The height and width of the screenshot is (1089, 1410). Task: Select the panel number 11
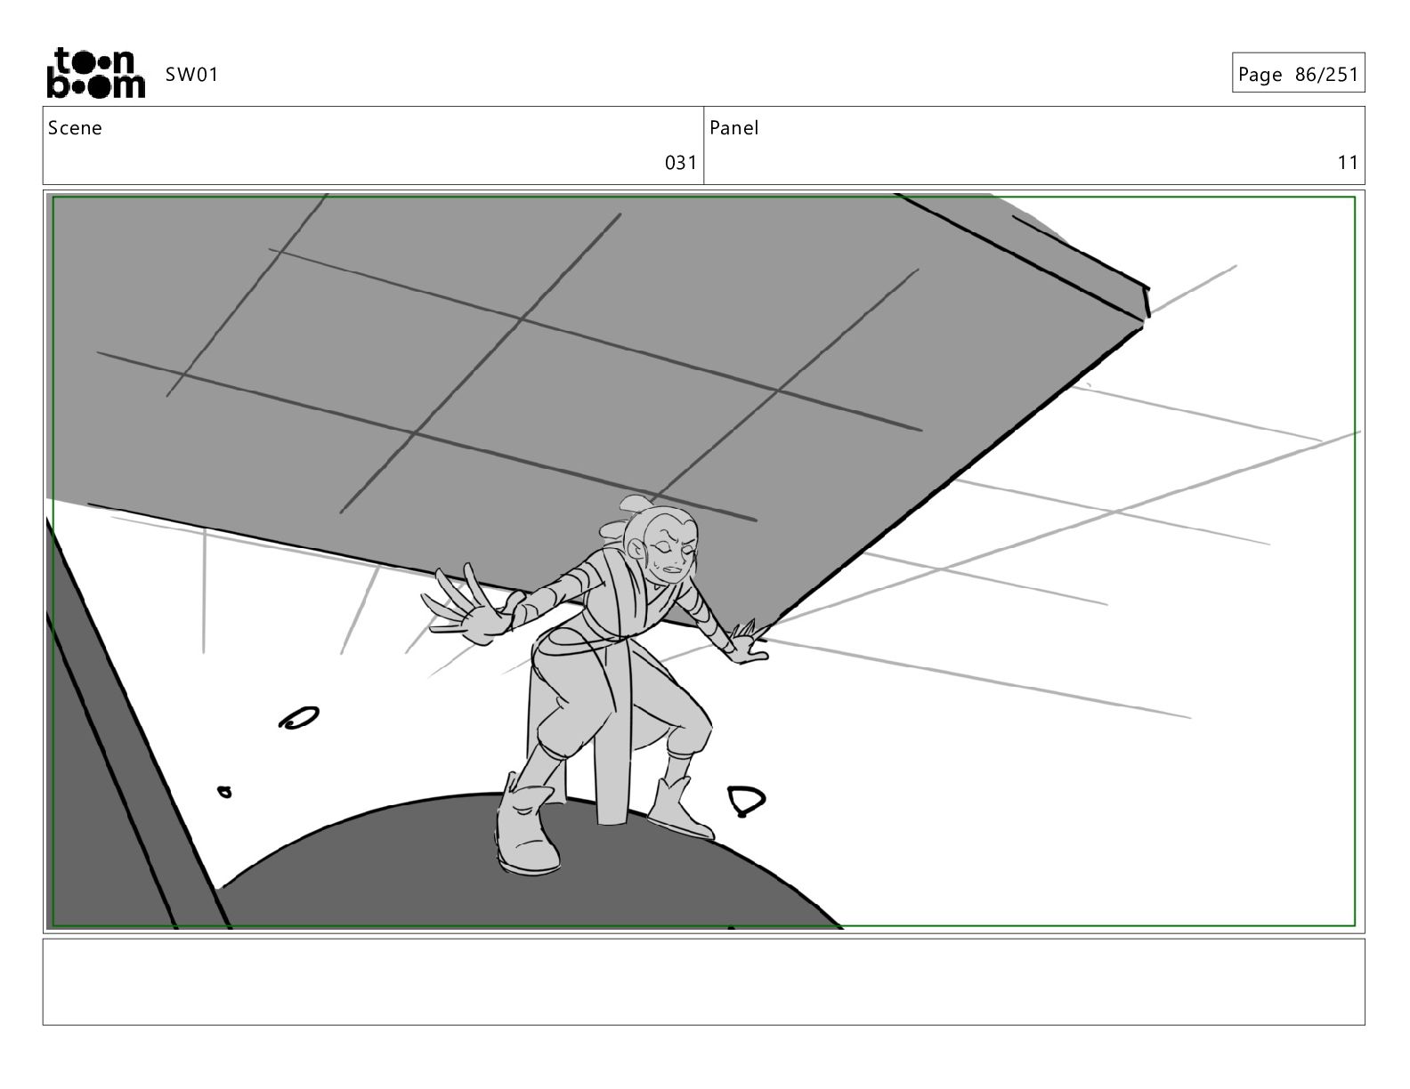tap(1348, 162)
